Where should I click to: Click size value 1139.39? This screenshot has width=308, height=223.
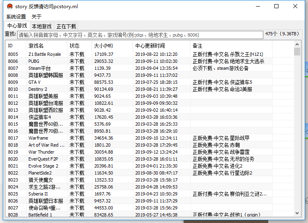pos(103,68)
